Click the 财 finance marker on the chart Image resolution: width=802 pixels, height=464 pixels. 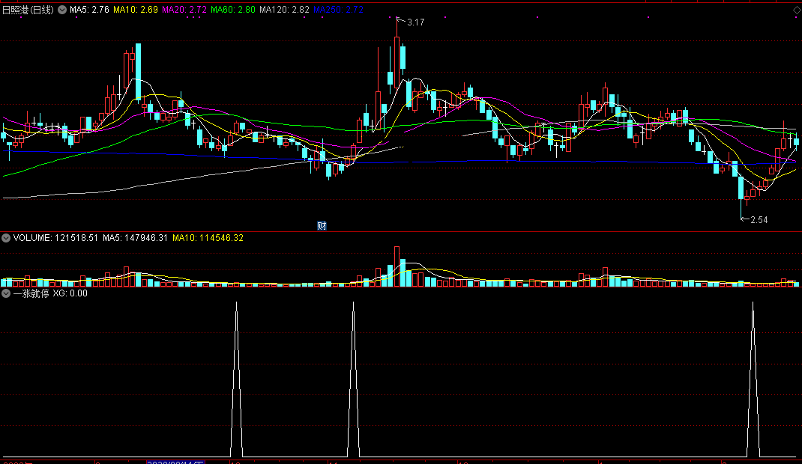[x=322, y=225]
